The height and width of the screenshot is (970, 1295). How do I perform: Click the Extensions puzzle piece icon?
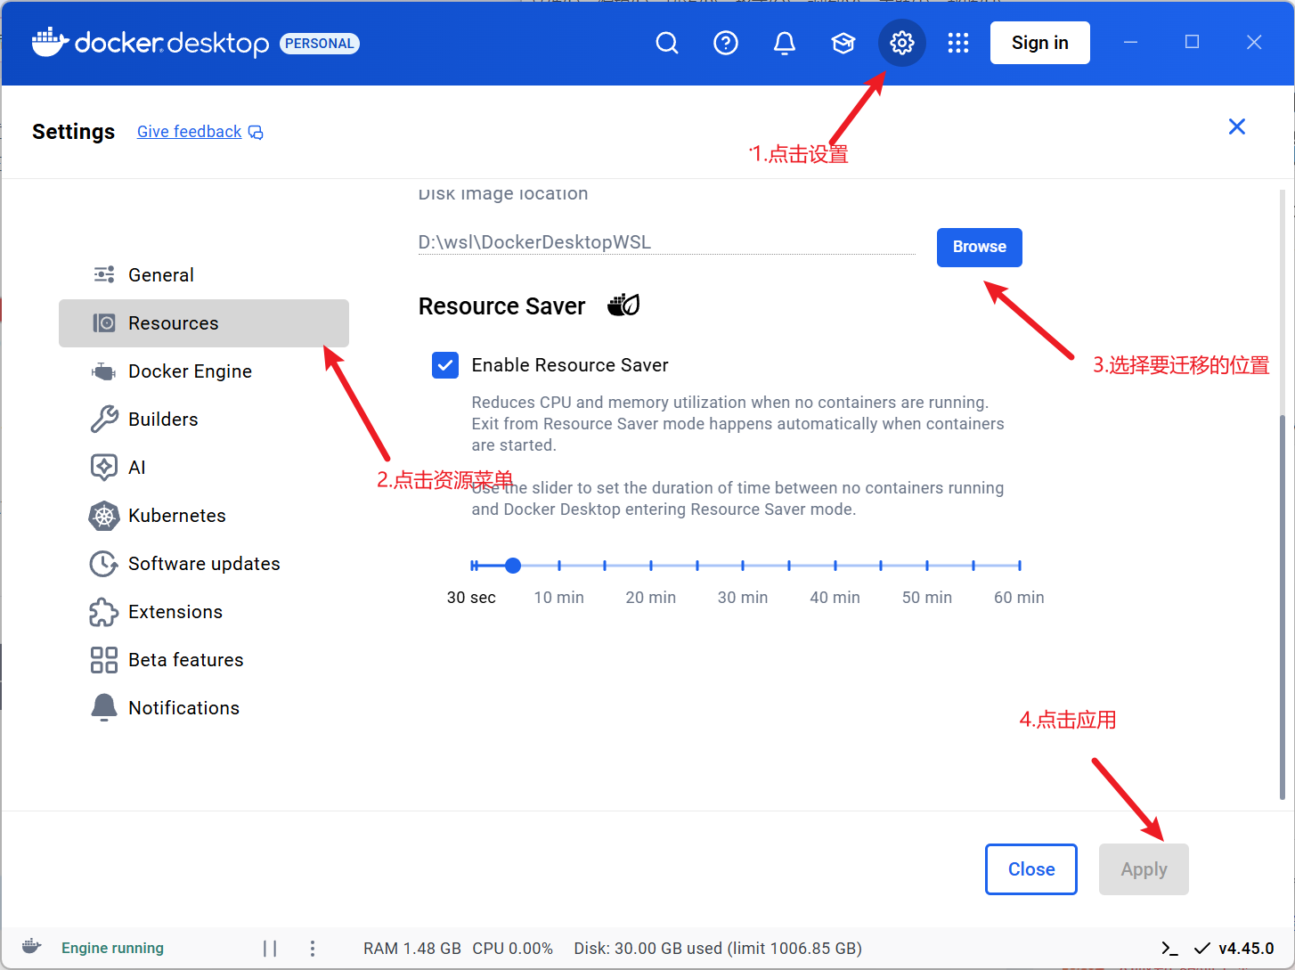pos(104,612)
